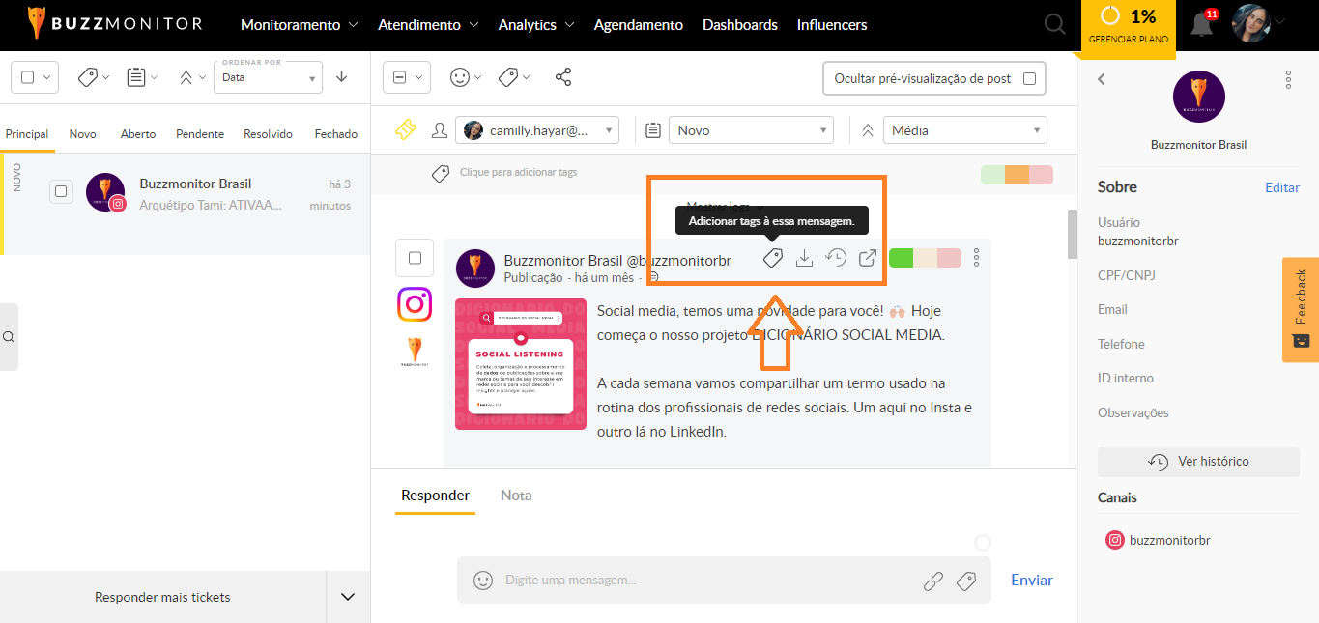1319x623 pixels.
Task: Attach a link with the chain icon
Action: (x=932, y=581)
